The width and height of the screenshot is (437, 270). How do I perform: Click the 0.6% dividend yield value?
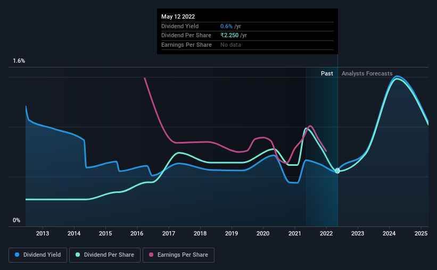click(226, 26)
